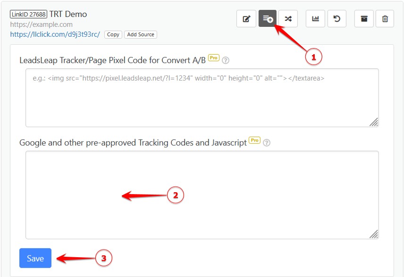
Task: Save the tracking code settings
Action: coord(35,258)
